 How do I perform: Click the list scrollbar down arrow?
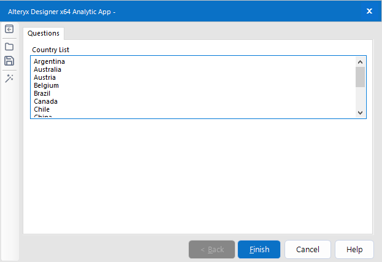361,113
